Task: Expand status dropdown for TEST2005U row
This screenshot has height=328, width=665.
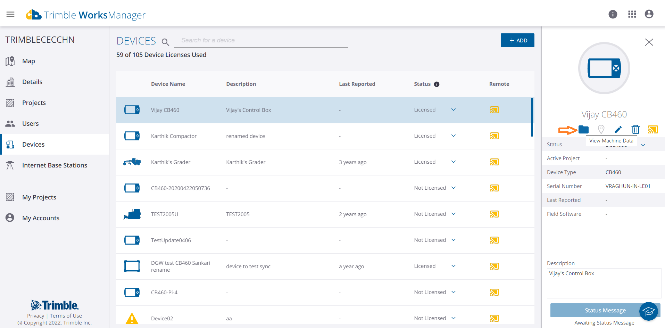Action: tap(453, 214)
